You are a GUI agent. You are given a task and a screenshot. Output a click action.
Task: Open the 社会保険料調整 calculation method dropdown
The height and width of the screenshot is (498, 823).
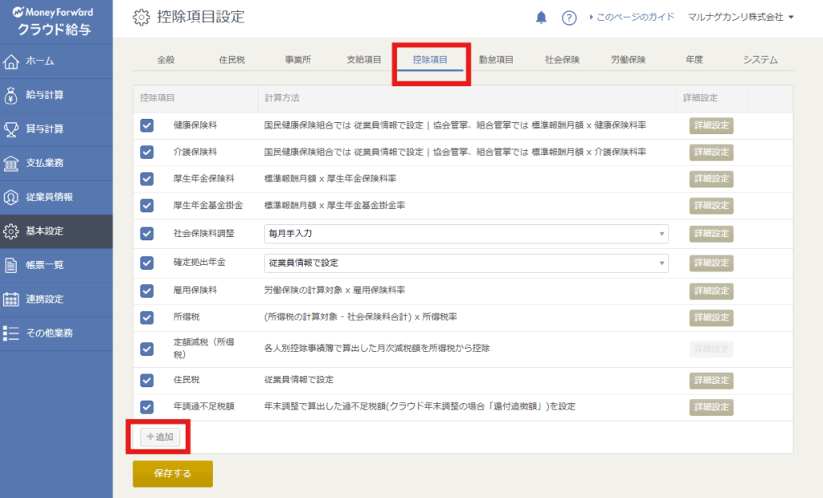[x=466, y=234]
